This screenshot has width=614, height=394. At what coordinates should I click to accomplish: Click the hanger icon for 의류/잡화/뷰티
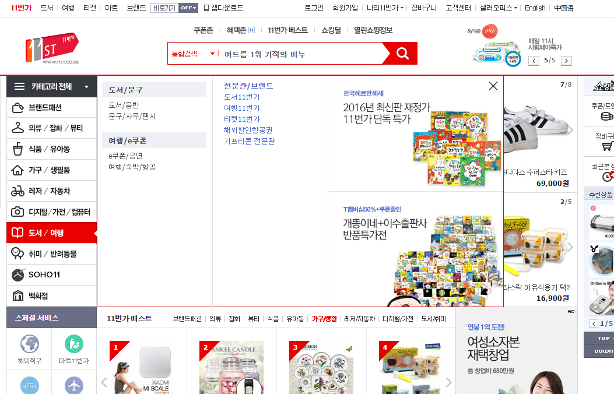coord(17,128)
